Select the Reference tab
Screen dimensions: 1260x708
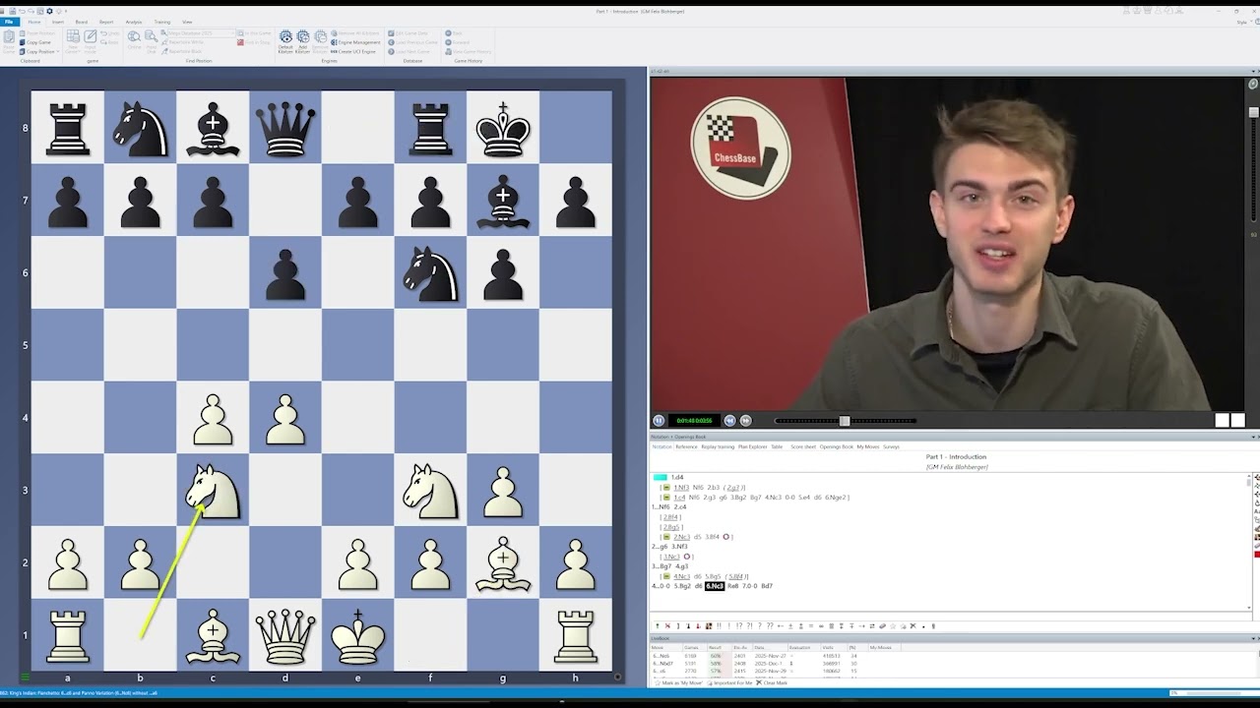[x=686, y=446]
